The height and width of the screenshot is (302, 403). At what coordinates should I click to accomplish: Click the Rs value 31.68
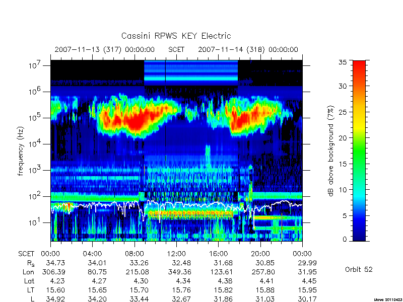point(223,263)
